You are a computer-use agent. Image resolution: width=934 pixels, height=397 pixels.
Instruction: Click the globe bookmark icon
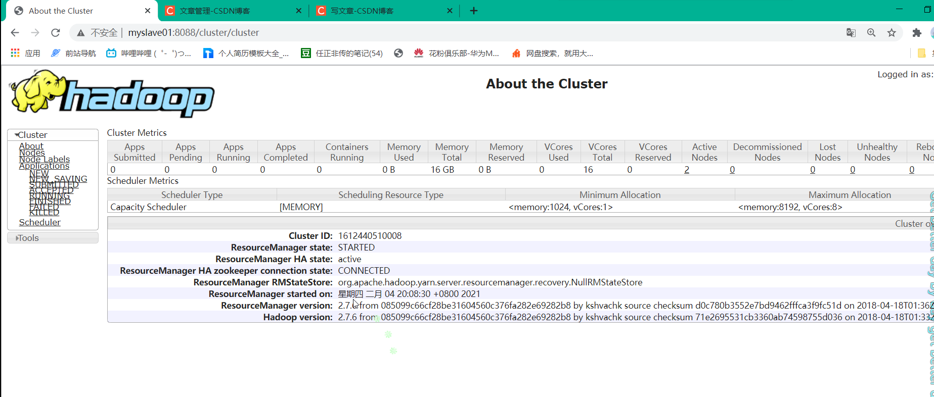pos(398,53)
